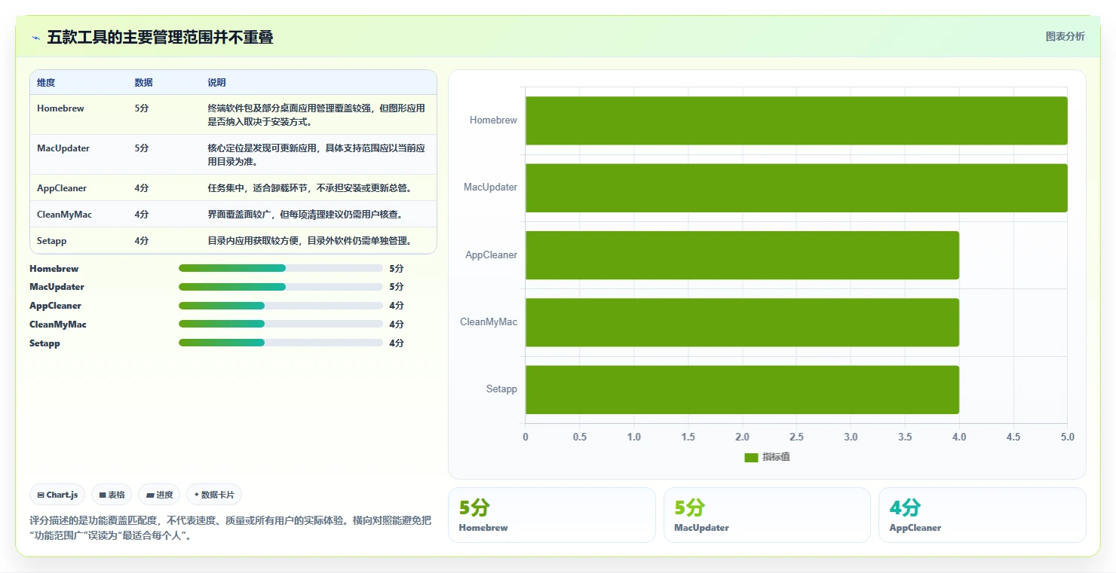Click the 4分 score cell in AppCleaner table row
Viewport: 1116px width, 573px height.
(142, 188)
